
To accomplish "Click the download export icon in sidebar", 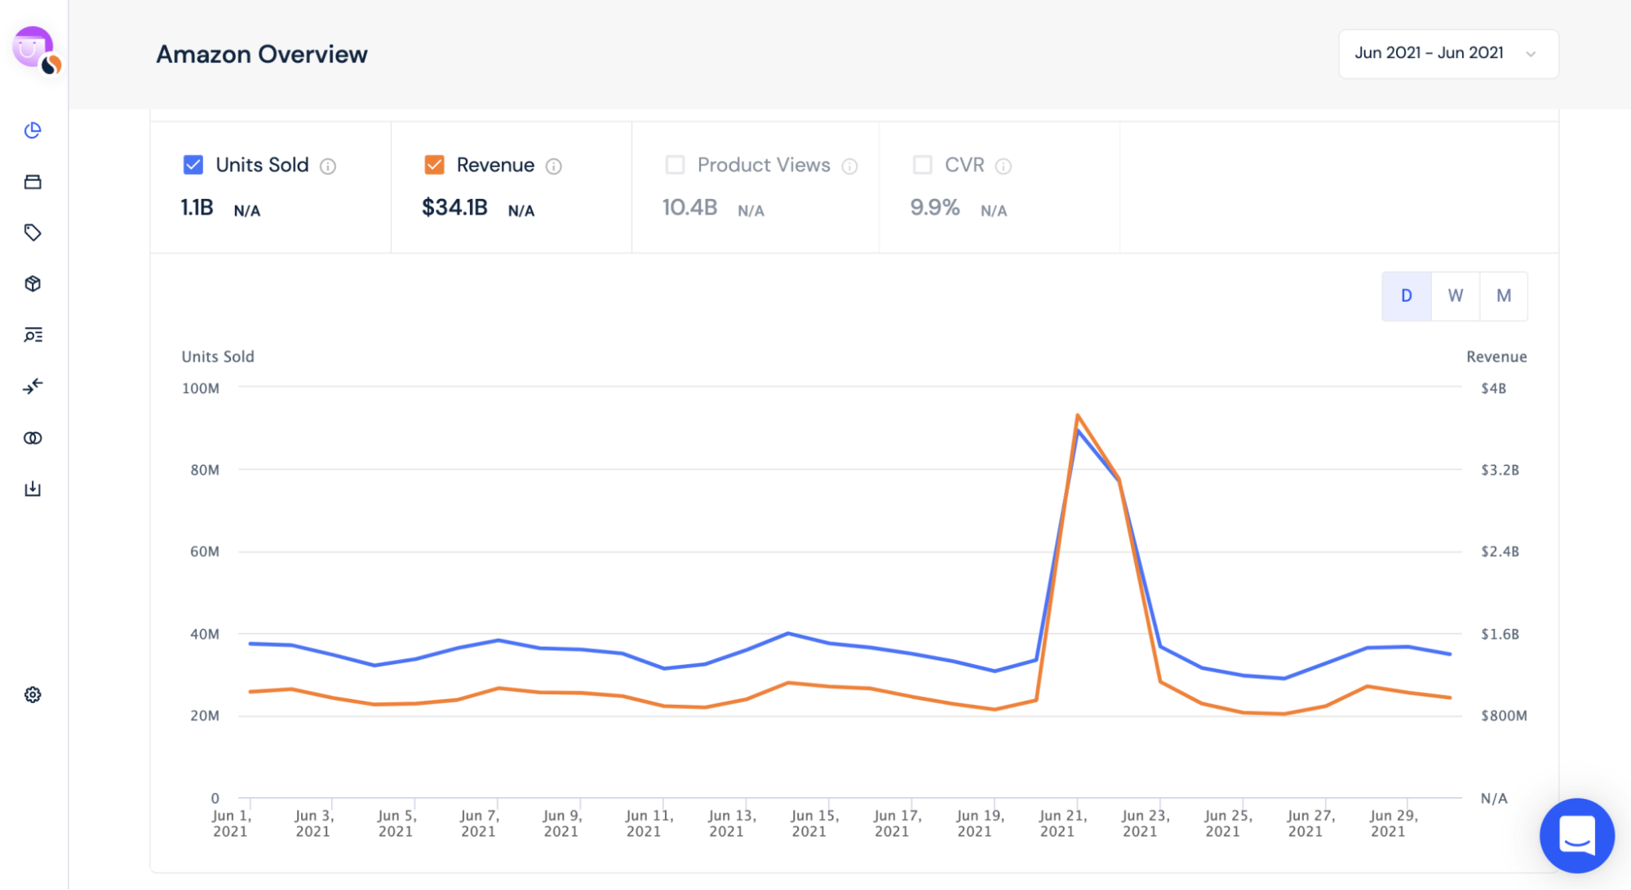I will pyautogui.click(x=32, y=488).
